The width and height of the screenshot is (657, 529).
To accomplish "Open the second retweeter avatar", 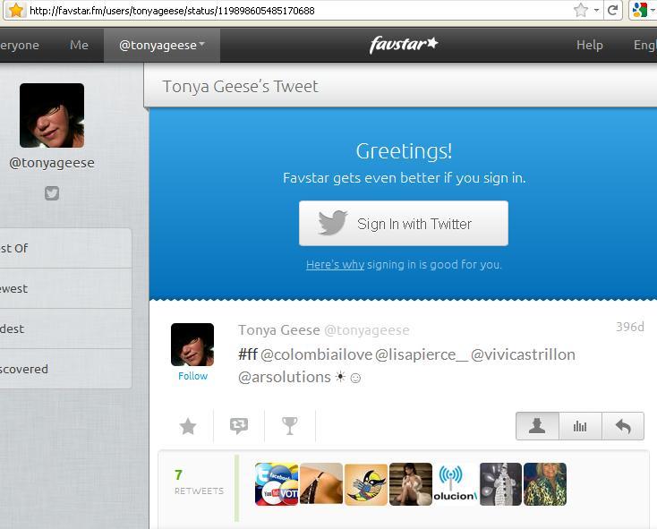I will (321, 484).
